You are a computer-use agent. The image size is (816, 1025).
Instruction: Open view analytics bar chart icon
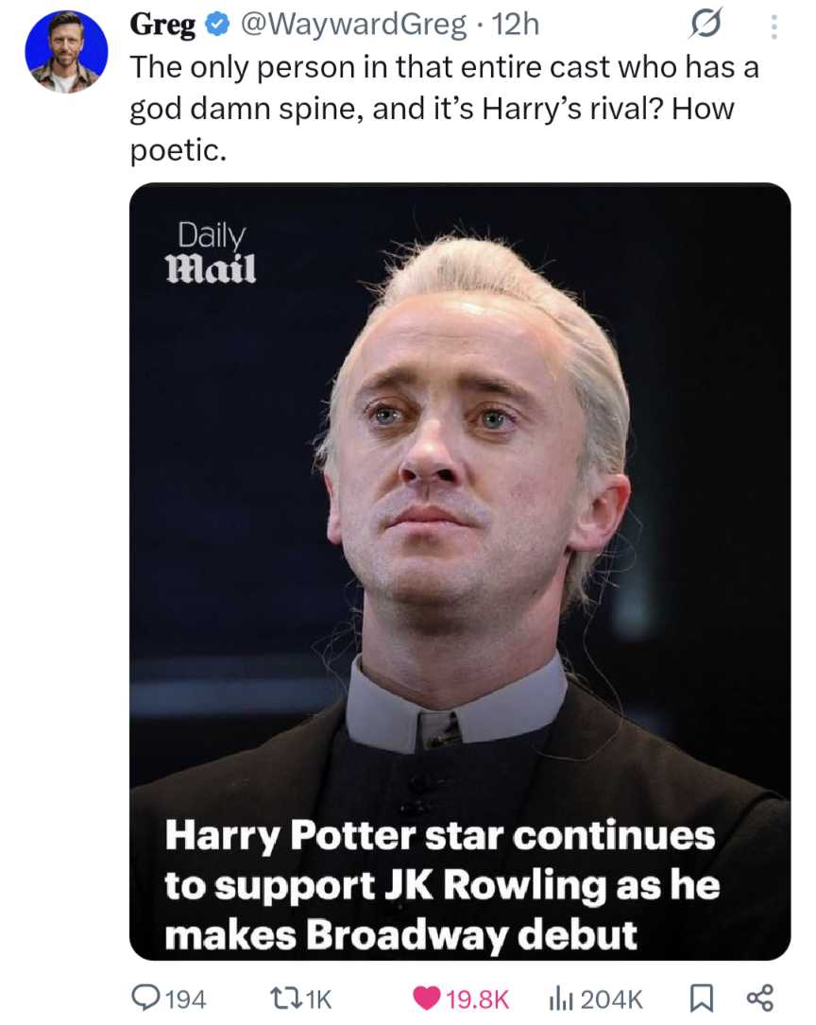[x=561, y=998]
